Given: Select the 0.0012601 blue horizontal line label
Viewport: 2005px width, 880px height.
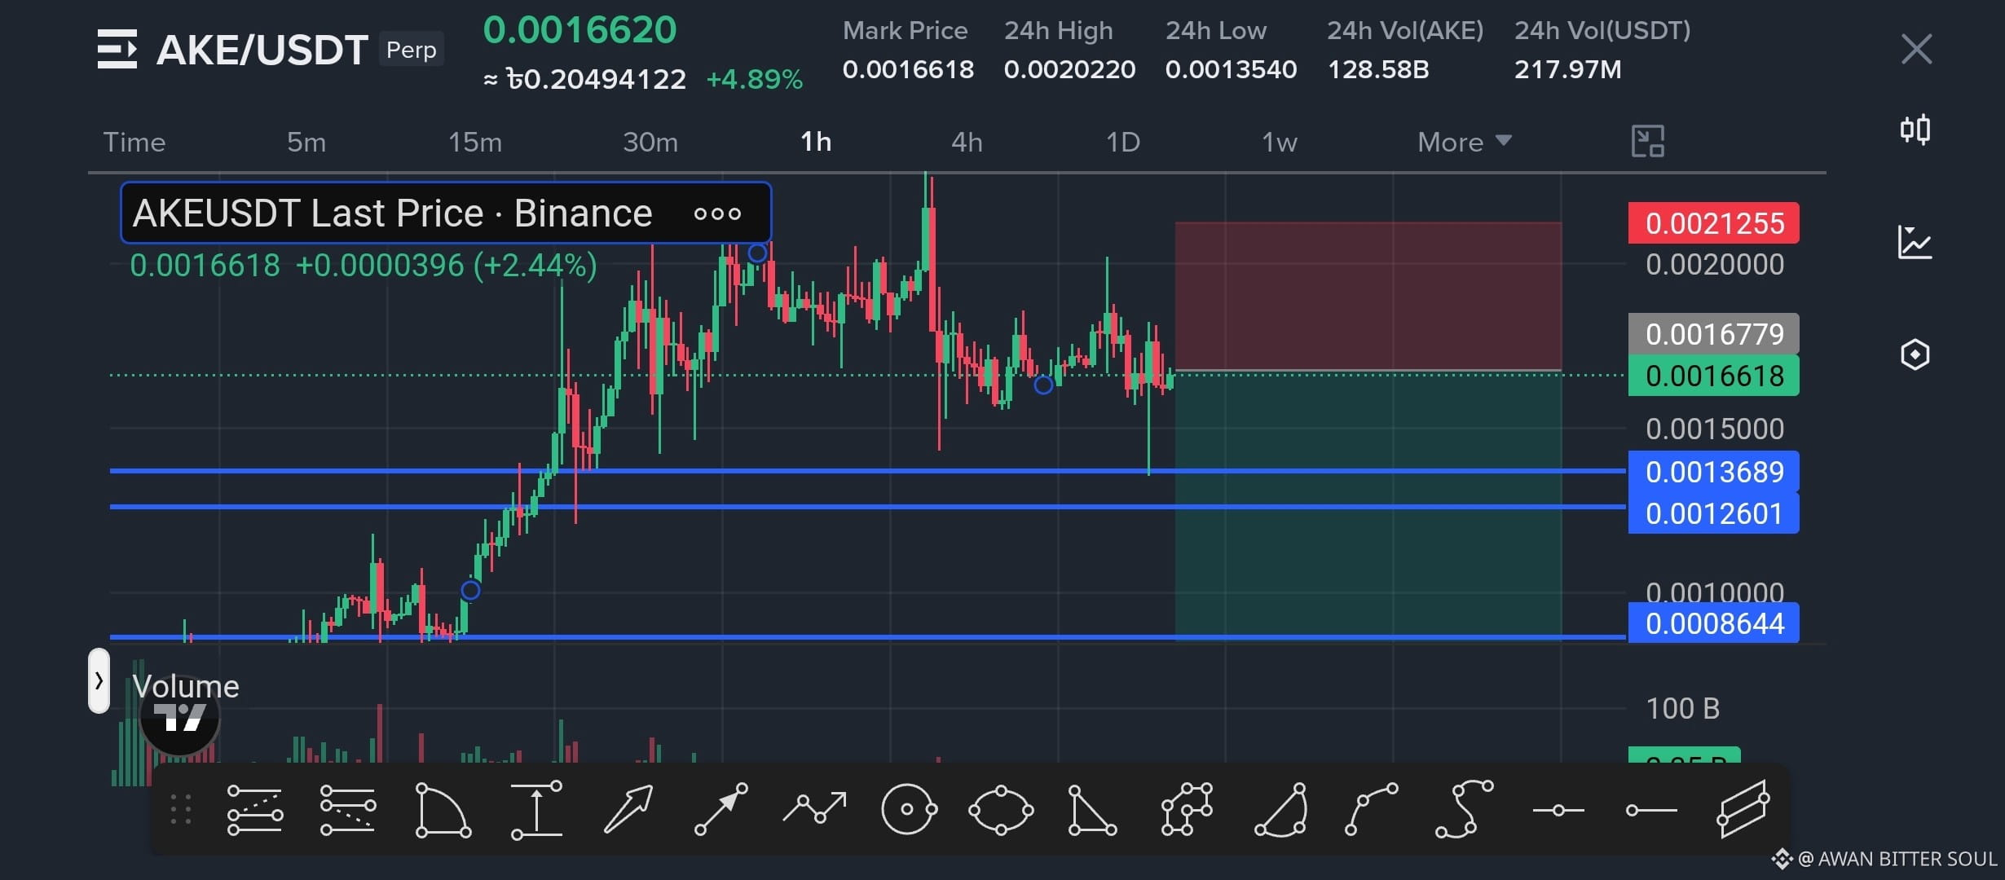Looking at the screenshot, I should pos(1714,513).
